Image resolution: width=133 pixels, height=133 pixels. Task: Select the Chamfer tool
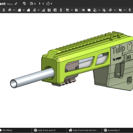pos(28,10)
